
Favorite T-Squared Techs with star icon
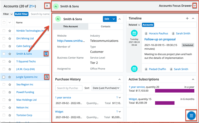10,61
